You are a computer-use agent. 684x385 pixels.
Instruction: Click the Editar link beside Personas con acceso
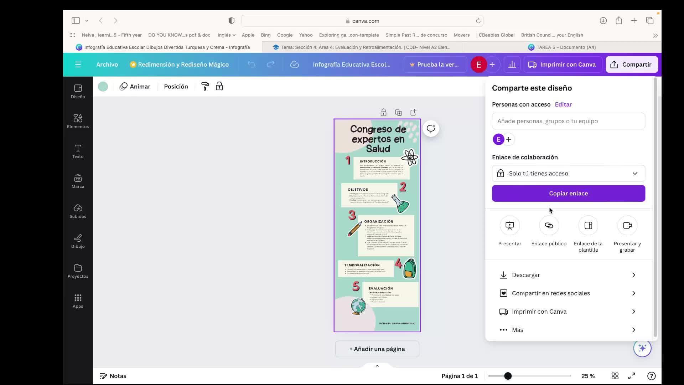563,104
